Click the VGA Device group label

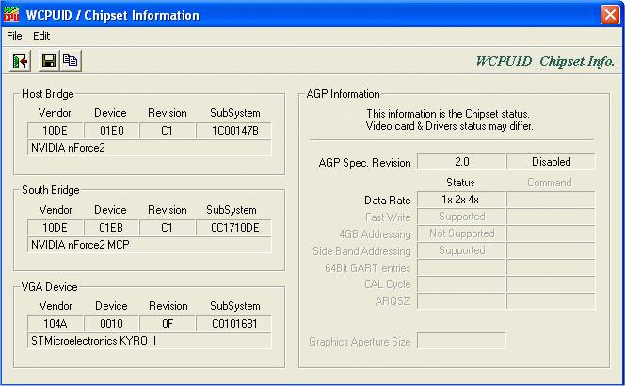50,287
